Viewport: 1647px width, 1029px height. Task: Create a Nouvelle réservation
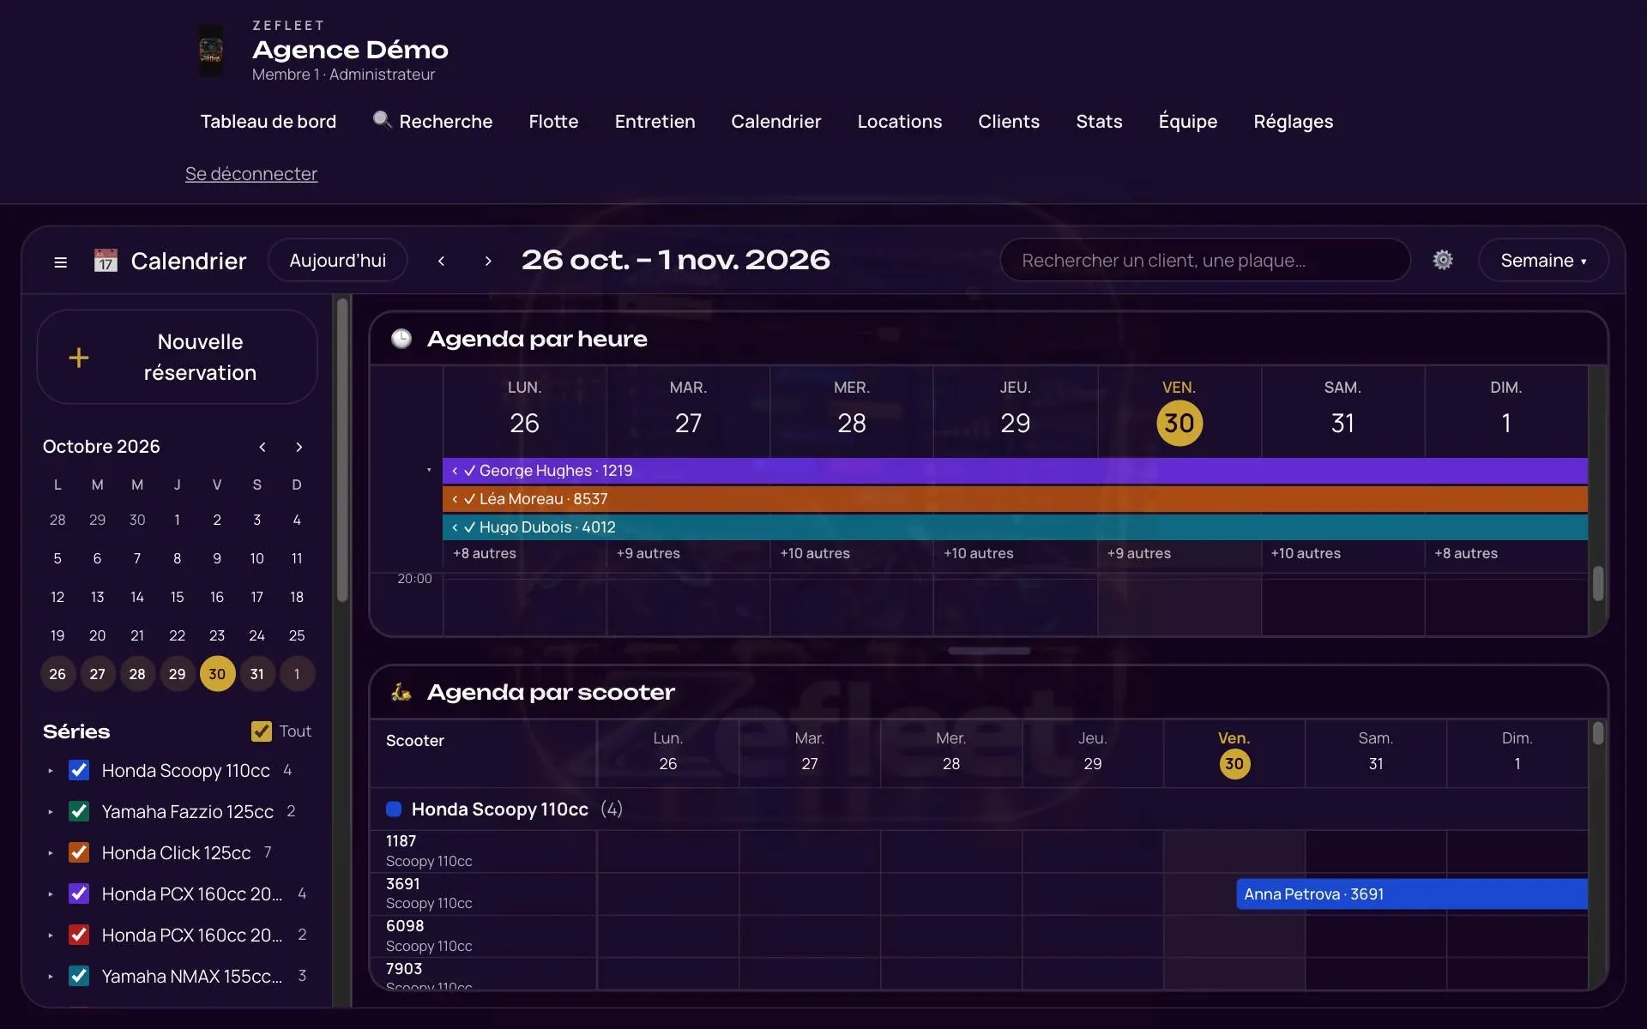click(x=177, y=357)
